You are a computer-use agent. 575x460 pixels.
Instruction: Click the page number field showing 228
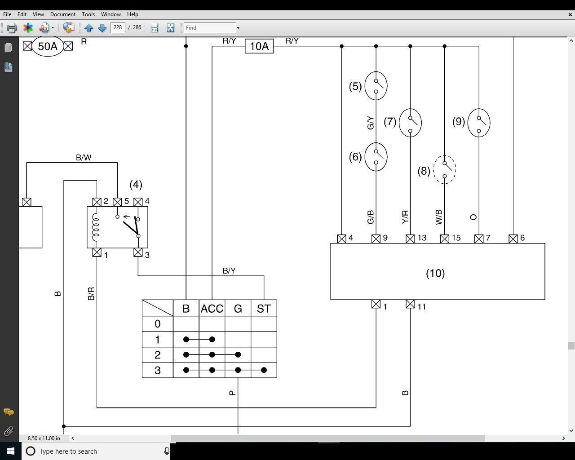pyautogui.click(x=118, y=27)
